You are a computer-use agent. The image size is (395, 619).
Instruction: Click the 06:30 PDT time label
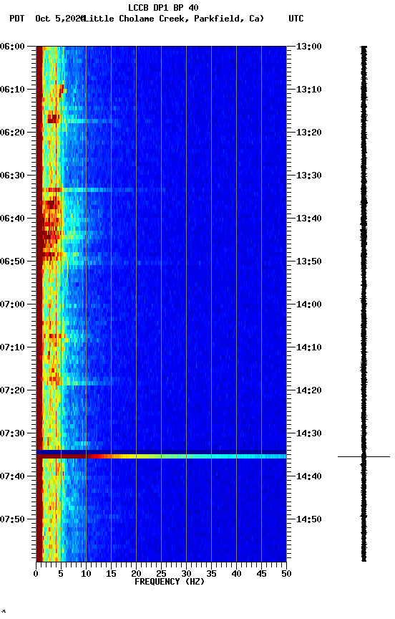point(12,176)
